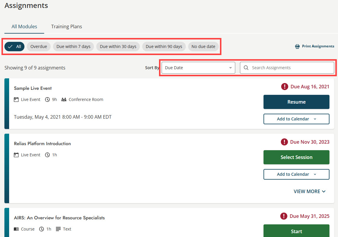Screen dimensions: 338x237
Task: Select the All Modules tab
Action: 24,26
